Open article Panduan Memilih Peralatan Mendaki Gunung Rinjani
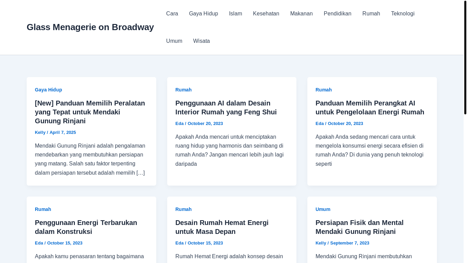 (90, 112)
